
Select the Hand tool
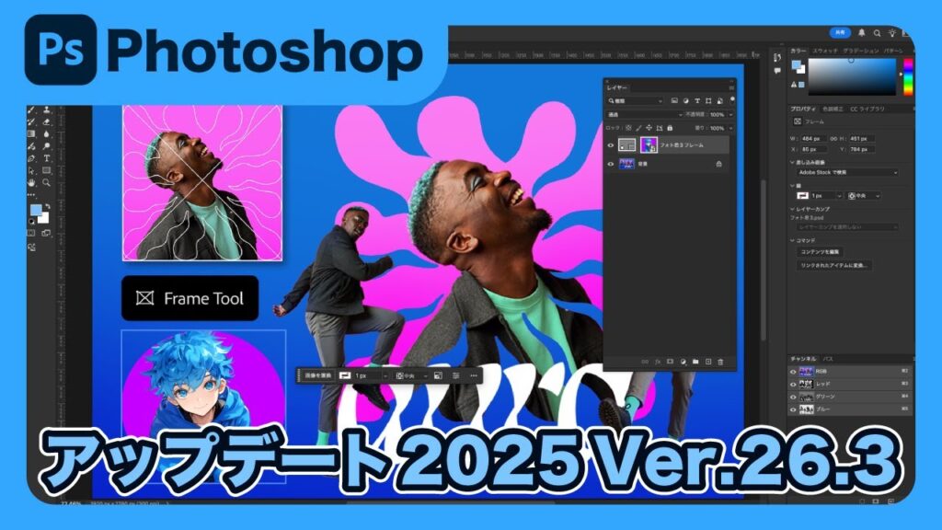pos(31,183)
